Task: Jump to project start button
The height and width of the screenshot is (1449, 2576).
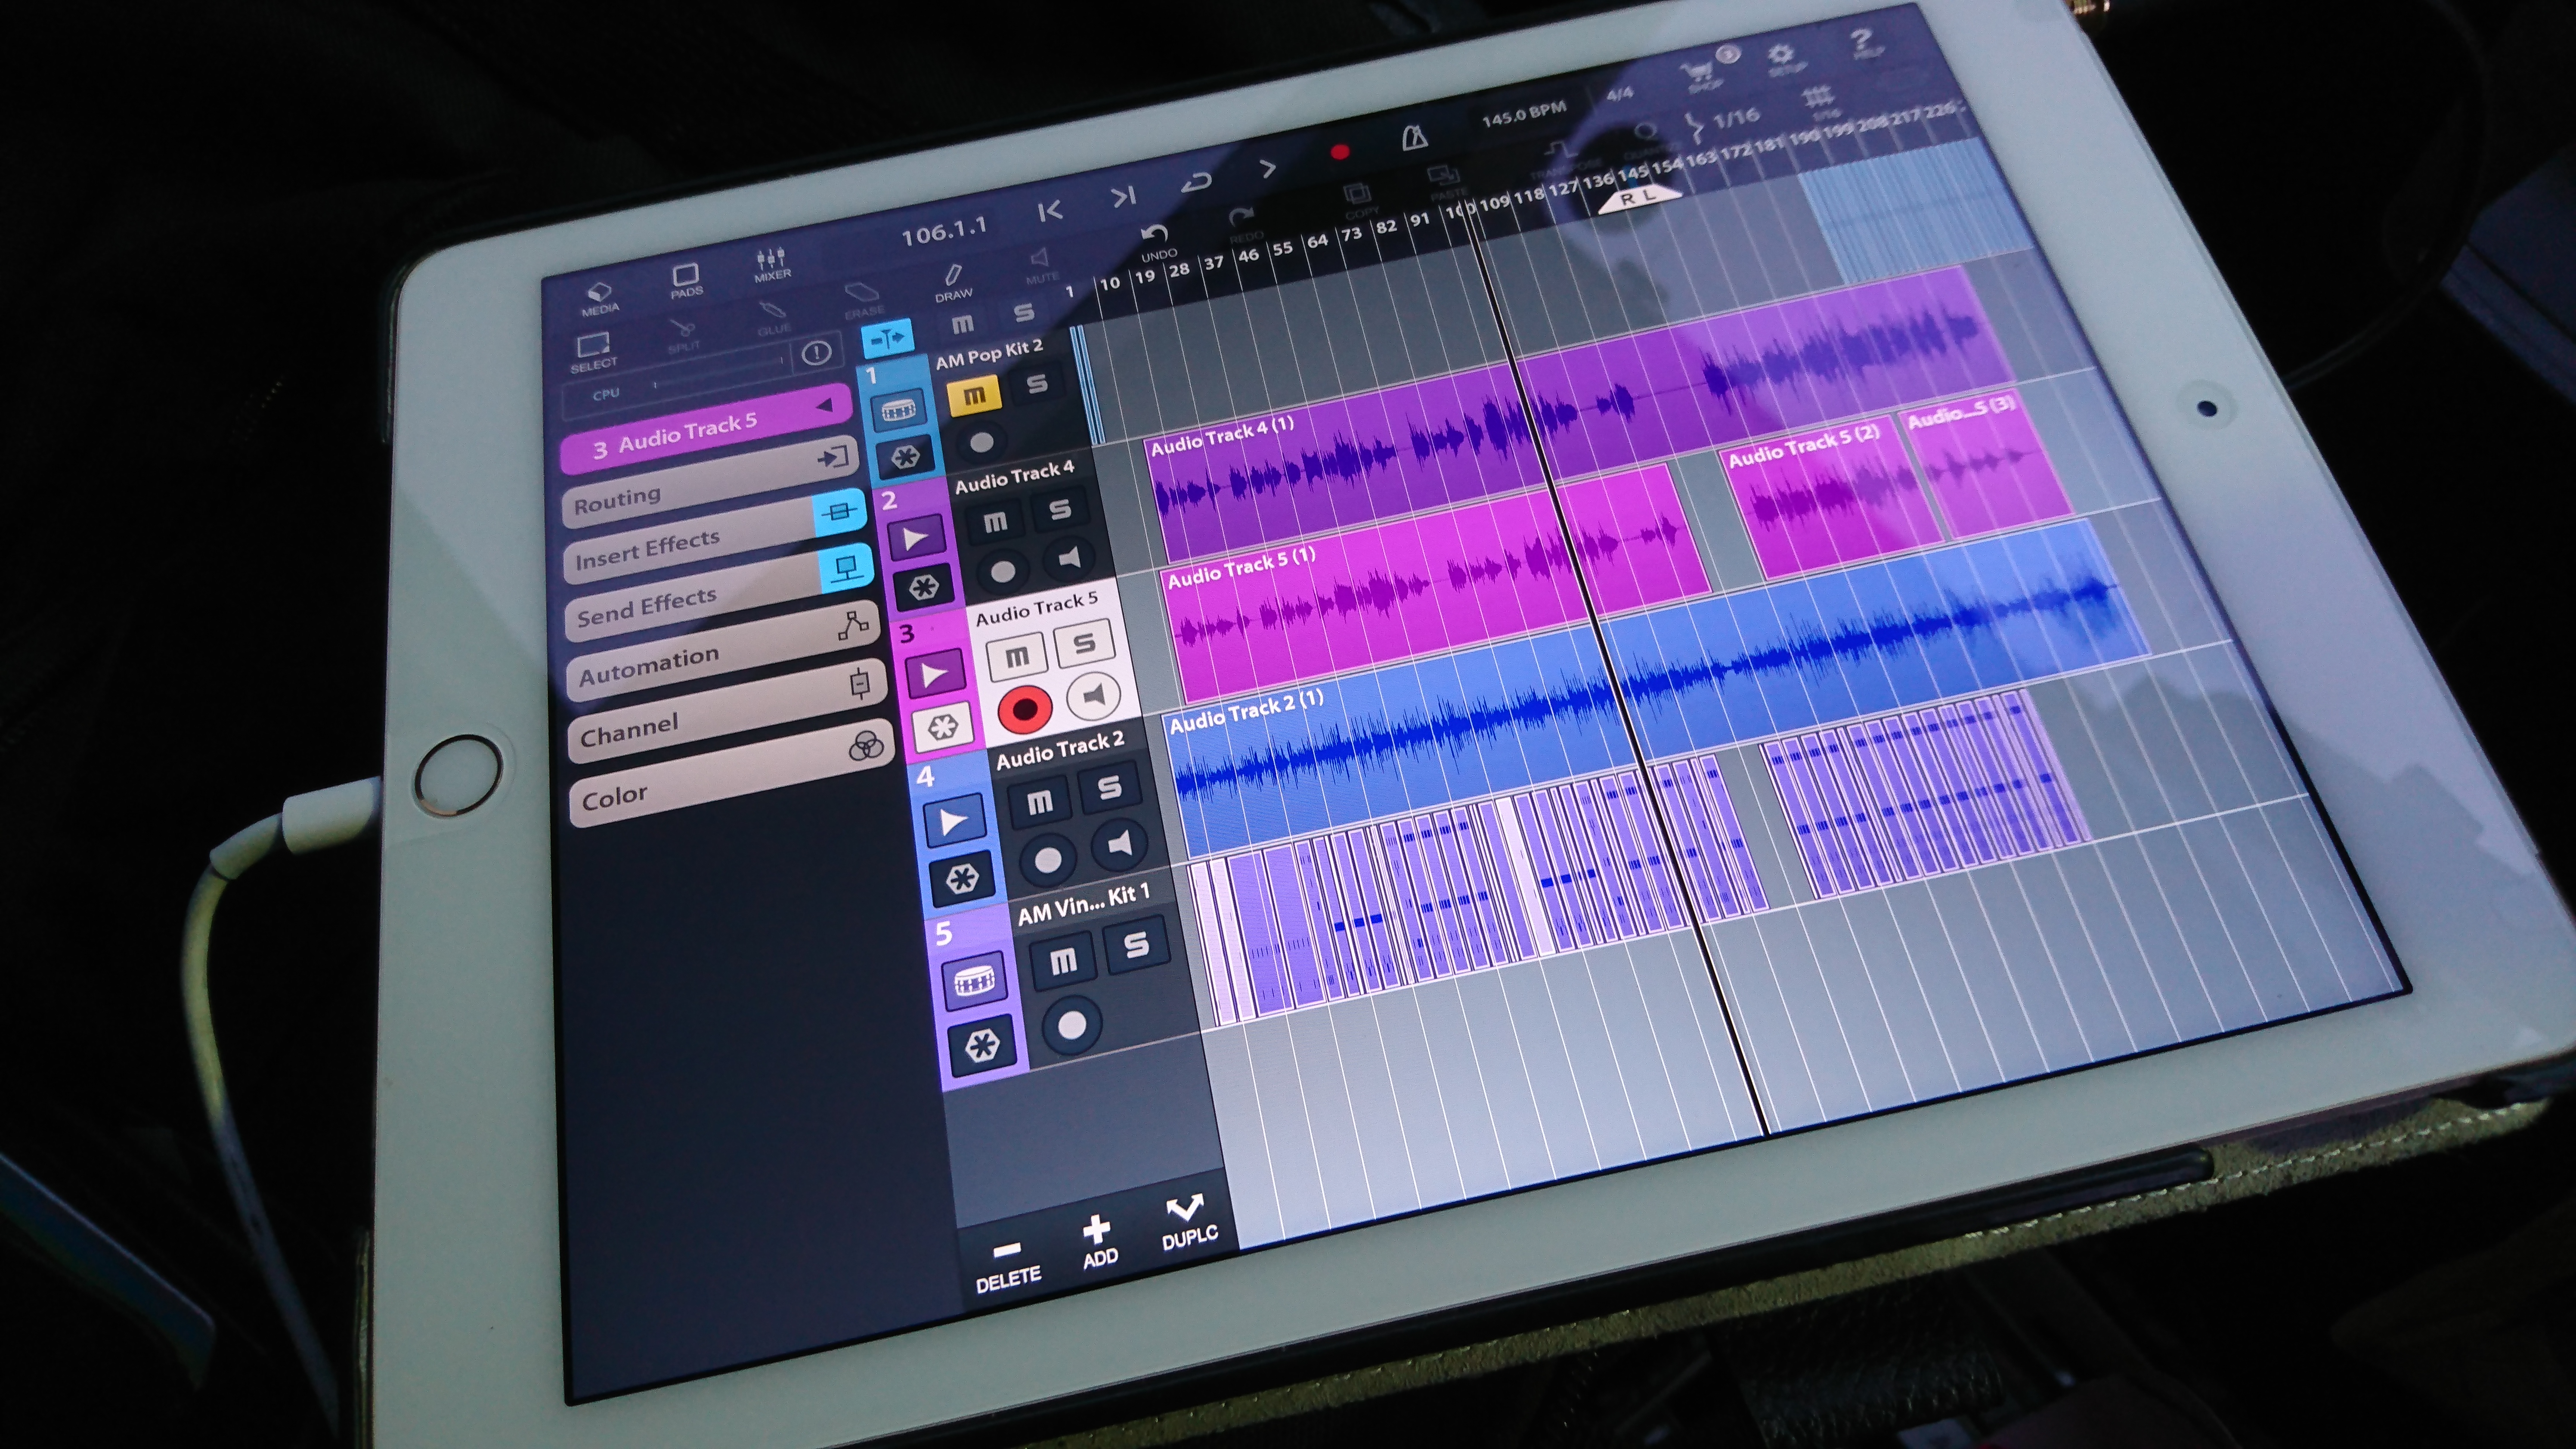Action: click(x=1050, y=211)
